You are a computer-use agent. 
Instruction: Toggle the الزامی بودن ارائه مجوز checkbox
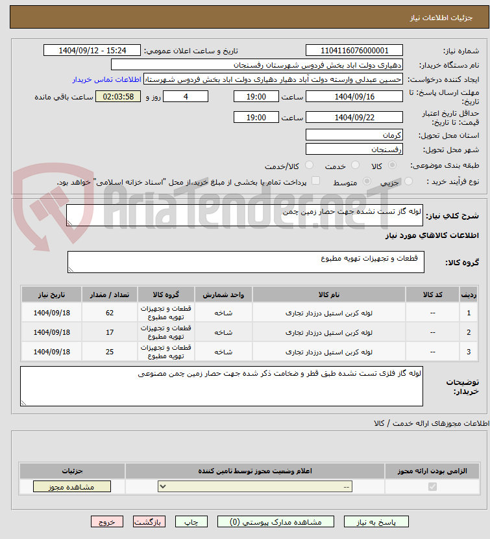(x=432, y=487)
